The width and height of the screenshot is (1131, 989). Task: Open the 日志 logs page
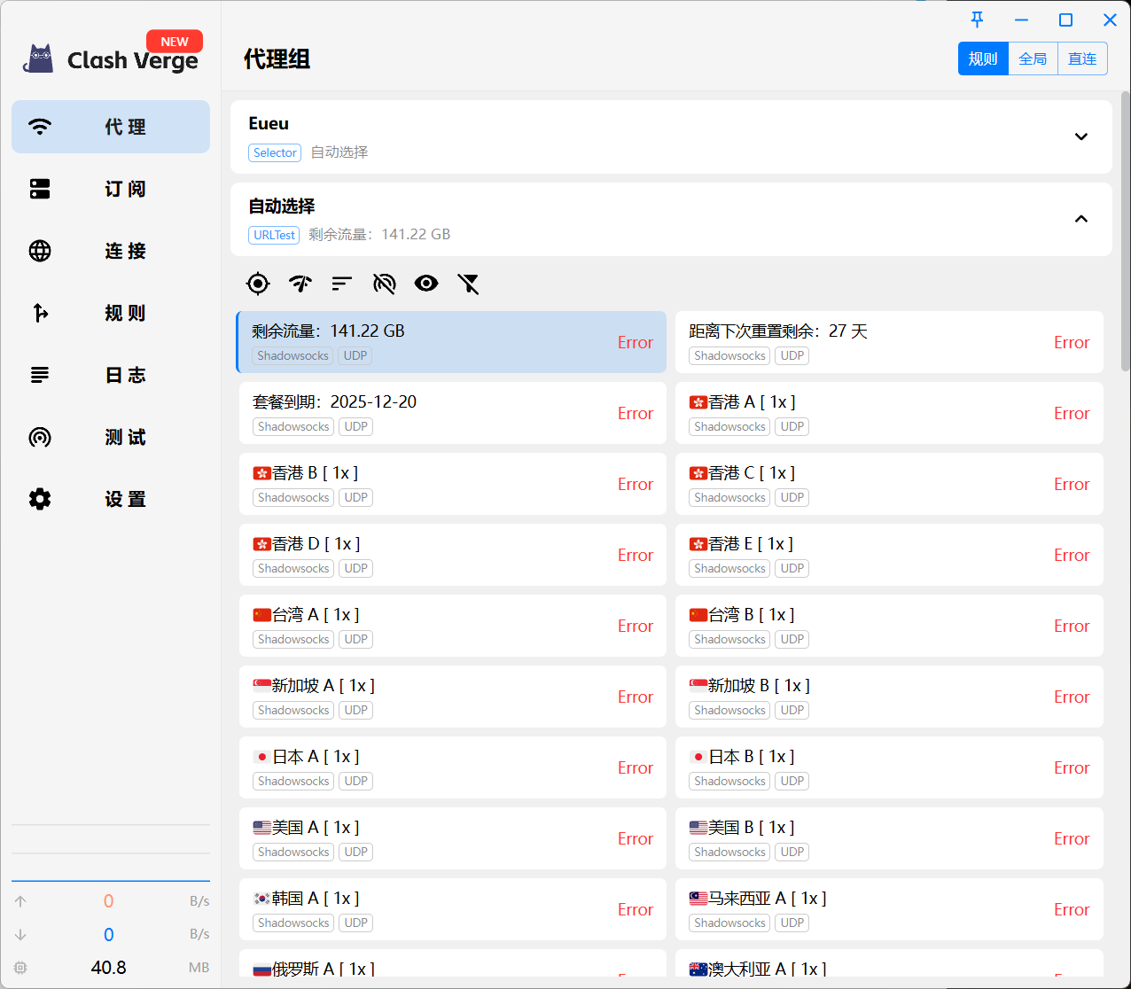coord(111,375)
